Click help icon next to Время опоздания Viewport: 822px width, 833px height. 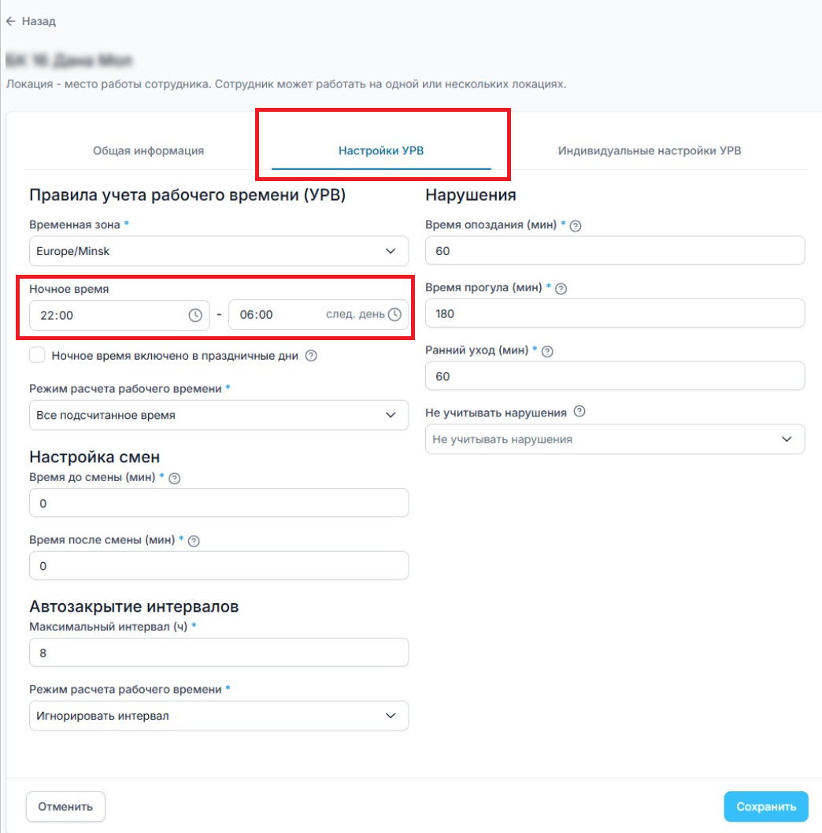point(576,226)
